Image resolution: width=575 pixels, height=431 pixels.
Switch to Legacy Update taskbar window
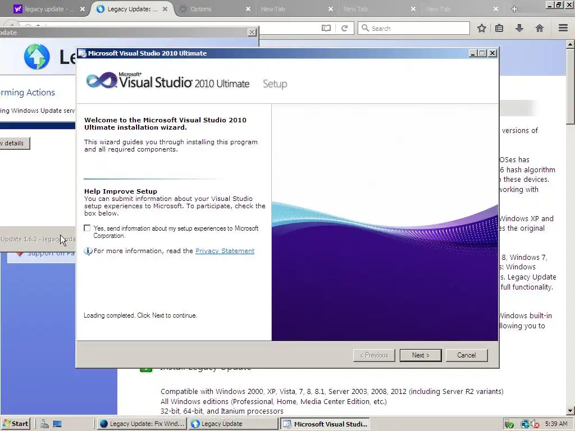click(233, 424)
